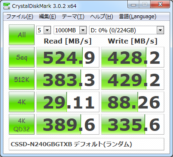173x157 pixels.
Task: Open the 編集(E) menu
Action: click(x=47, y=17)
